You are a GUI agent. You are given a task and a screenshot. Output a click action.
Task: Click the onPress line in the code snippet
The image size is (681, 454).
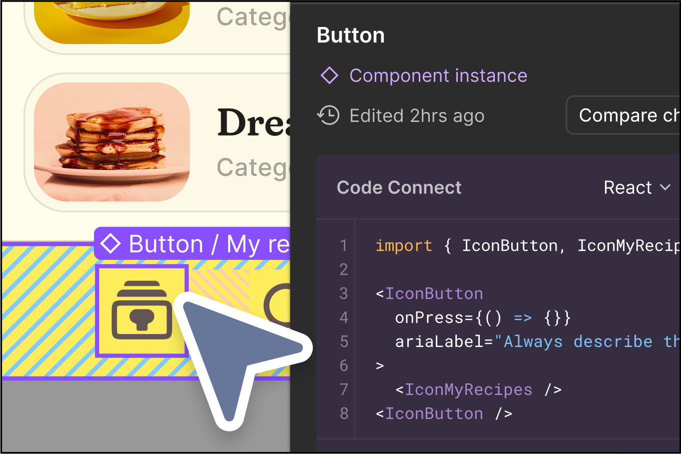(x=482, y=317)
